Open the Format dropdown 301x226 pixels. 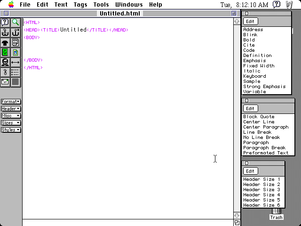click(x=11, y=102)
